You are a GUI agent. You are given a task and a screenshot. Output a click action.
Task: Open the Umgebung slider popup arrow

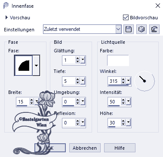point(83,102)
